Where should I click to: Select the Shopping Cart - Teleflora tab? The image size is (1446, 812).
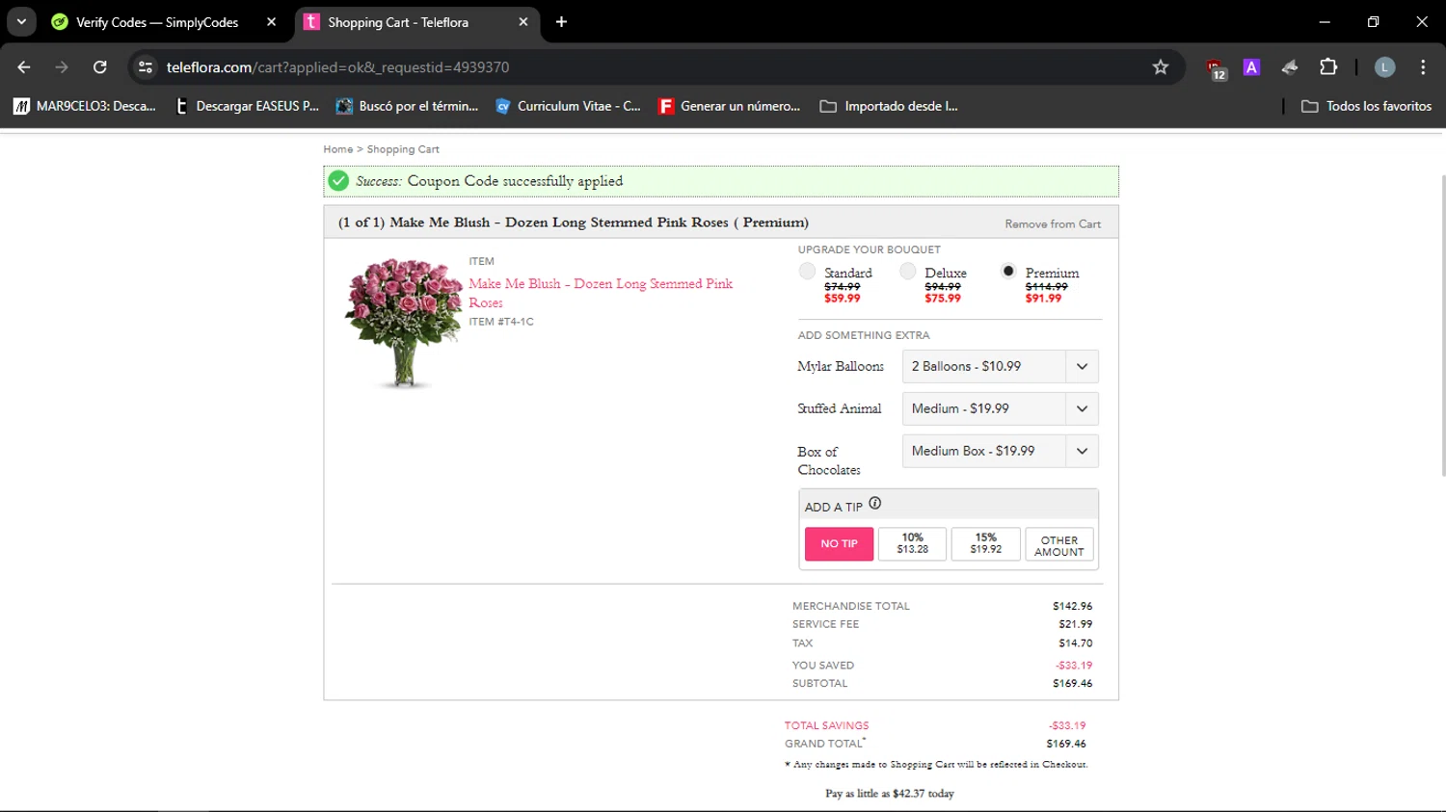click(397, 22)
